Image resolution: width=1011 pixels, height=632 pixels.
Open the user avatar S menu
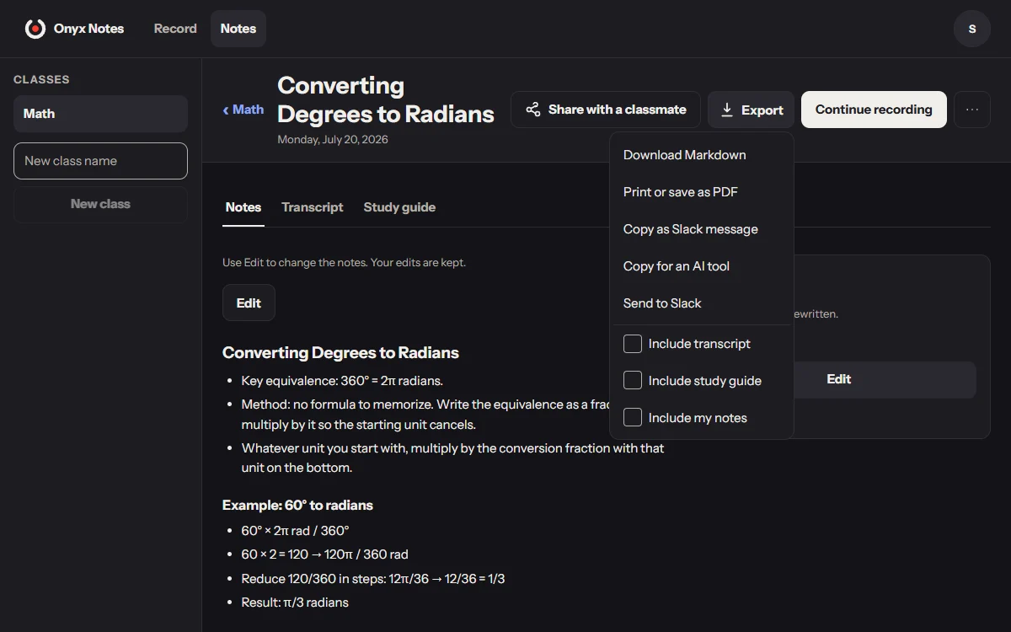[x=971, y=29]
